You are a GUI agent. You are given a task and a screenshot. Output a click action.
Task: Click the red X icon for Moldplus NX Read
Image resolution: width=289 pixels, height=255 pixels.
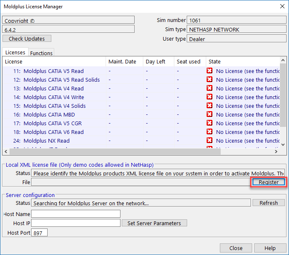(210, 140)
